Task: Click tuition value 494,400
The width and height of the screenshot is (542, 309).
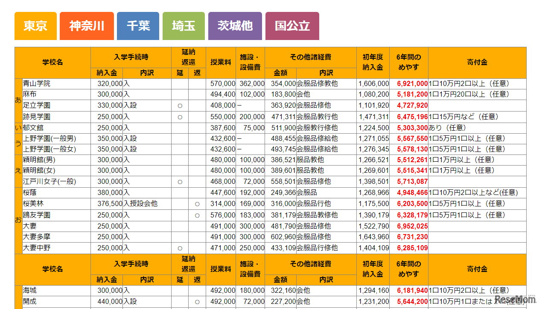Action: pyautogui.click(x=223, y=94)
